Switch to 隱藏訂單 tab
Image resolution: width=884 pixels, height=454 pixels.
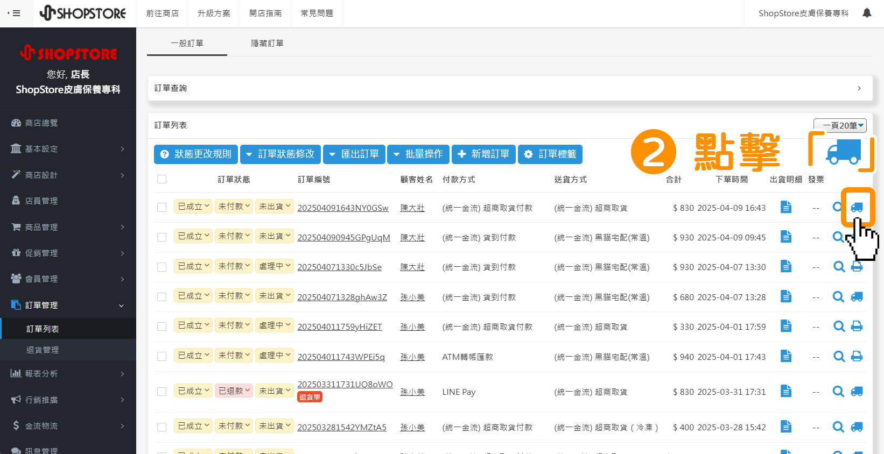pos(267,43)
